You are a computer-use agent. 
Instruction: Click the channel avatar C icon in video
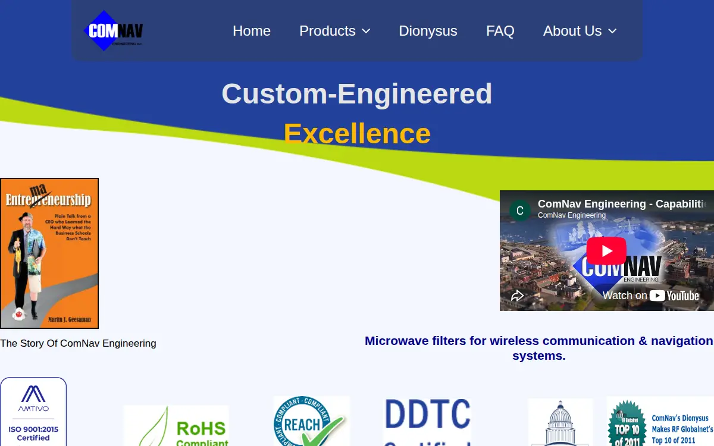tap(520, 210)
